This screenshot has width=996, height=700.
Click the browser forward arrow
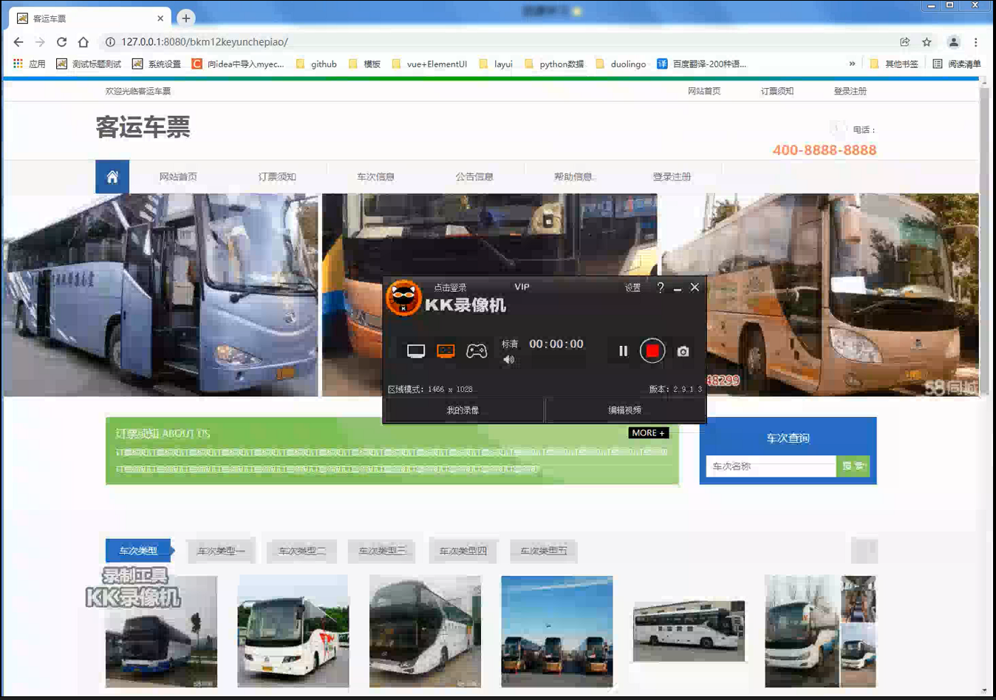tap(40, 42)
